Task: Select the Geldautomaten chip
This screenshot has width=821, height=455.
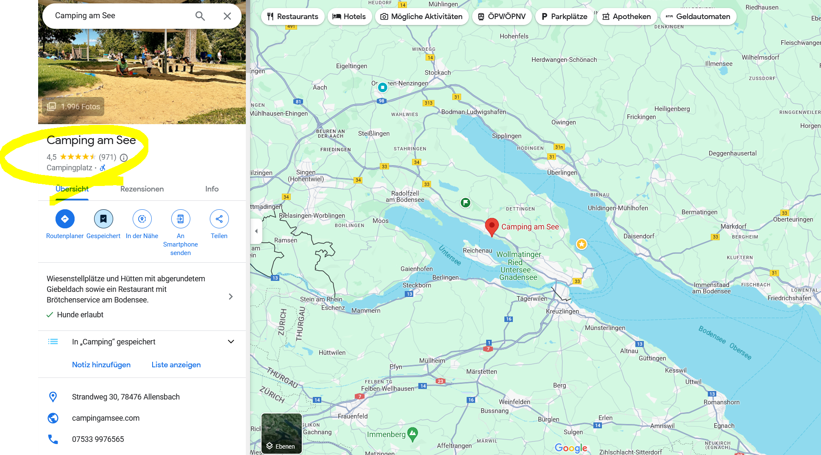Action: [x=698, y=17]
